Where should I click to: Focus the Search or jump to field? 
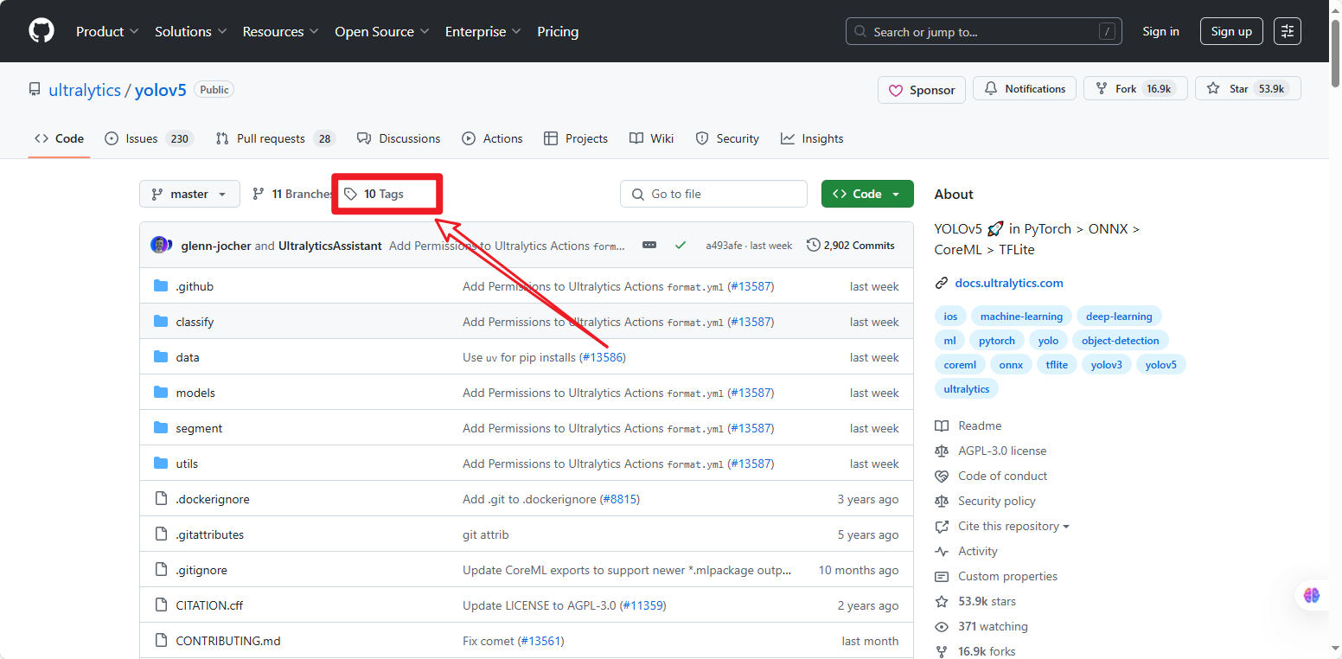click(x=984, y=31)
